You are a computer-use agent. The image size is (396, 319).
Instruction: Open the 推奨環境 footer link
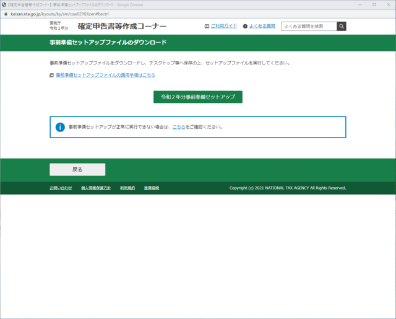coord(152,188)
